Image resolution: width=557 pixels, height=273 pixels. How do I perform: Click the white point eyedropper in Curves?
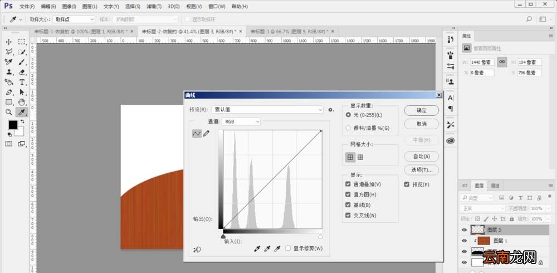[x=277, y=249]
